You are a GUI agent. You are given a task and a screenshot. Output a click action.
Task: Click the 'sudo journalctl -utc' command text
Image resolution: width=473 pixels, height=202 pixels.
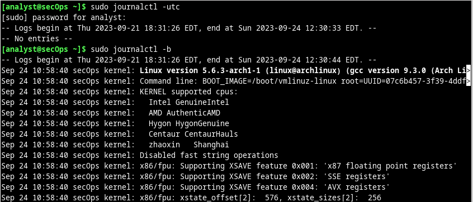pyautogui.click(x=135, y=7)
